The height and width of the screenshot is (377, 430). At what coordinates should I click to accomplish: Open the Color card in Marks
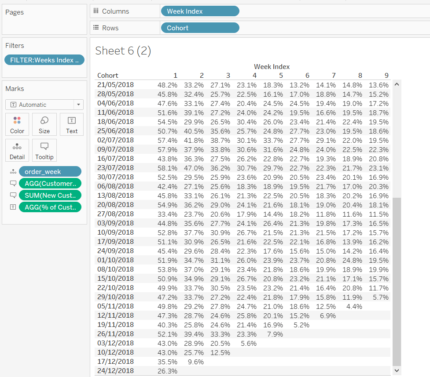17,124
